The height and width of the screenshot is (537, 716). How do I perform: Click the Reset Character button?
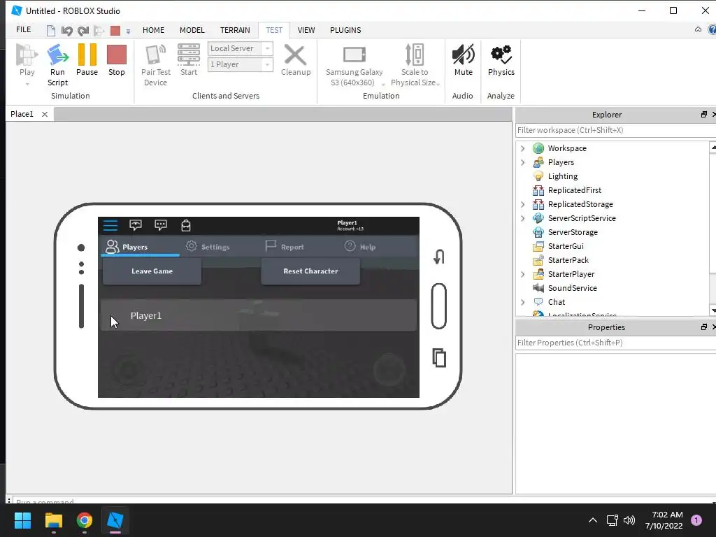pos(310,271)
